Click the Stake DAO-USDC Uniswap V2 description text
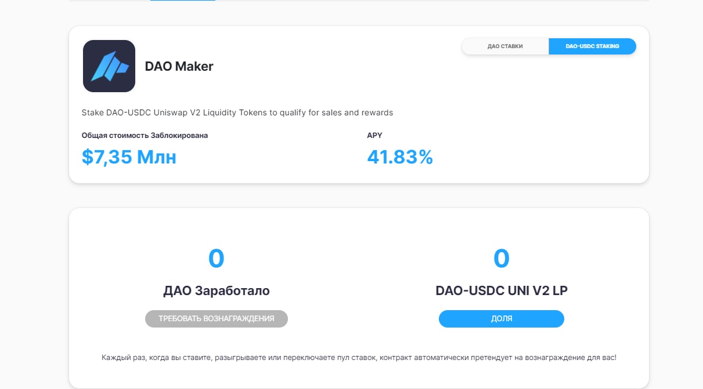Viewport: 703px width, 389px height. coord(237,112)
